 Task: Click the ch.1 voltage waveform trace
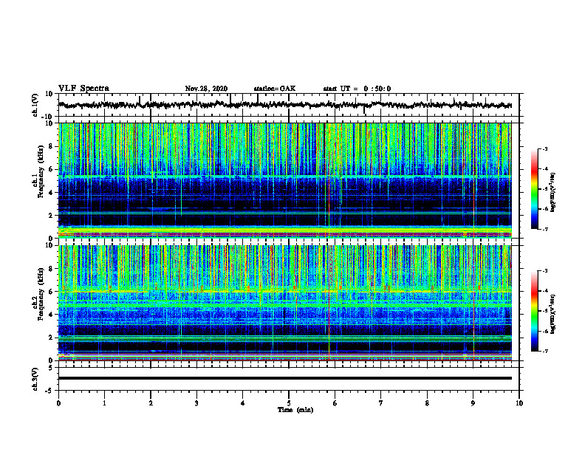tap(285, 105)
